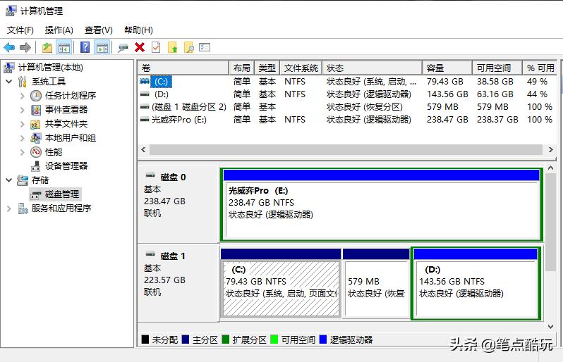The height and width of the screenshot is (362, 563).
Task: Click the Back arrow toolbar icon
Action: coord(9,47)
